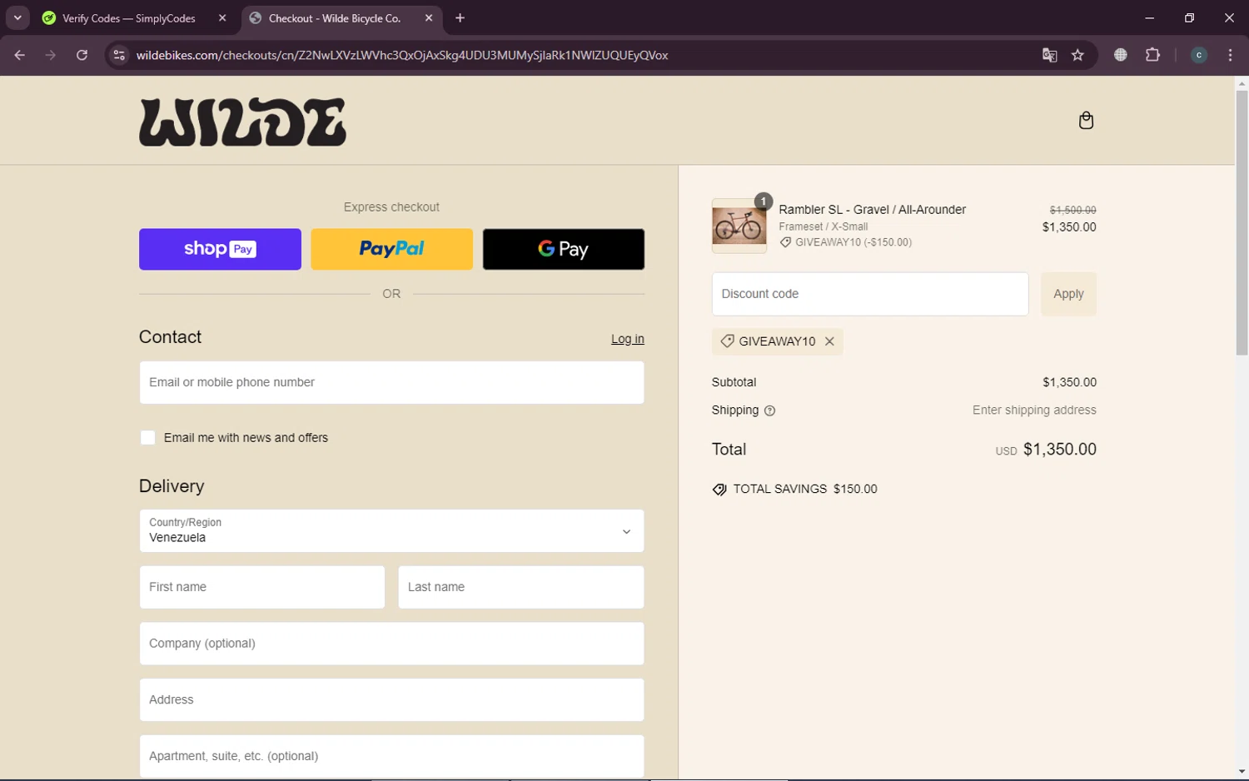Click the Address field
Screen dimensions: 1249x781
391,699
